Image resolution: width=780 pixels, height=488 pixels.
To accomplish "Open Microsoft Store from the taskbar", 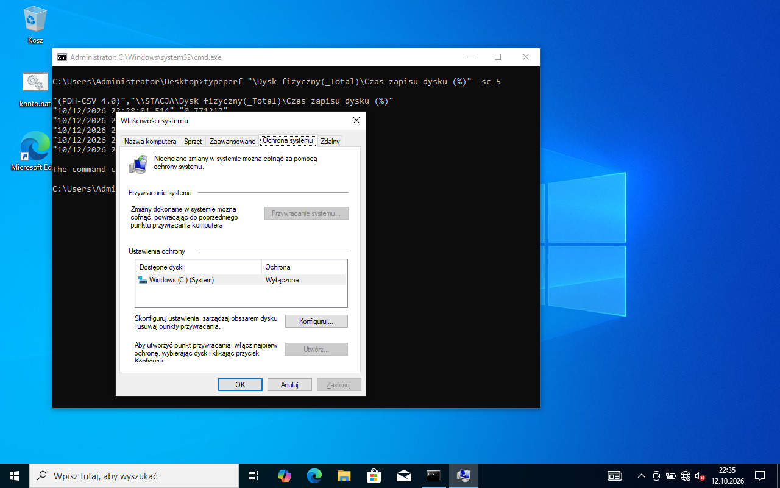I will pyautogui.click(x=374, y=476).
